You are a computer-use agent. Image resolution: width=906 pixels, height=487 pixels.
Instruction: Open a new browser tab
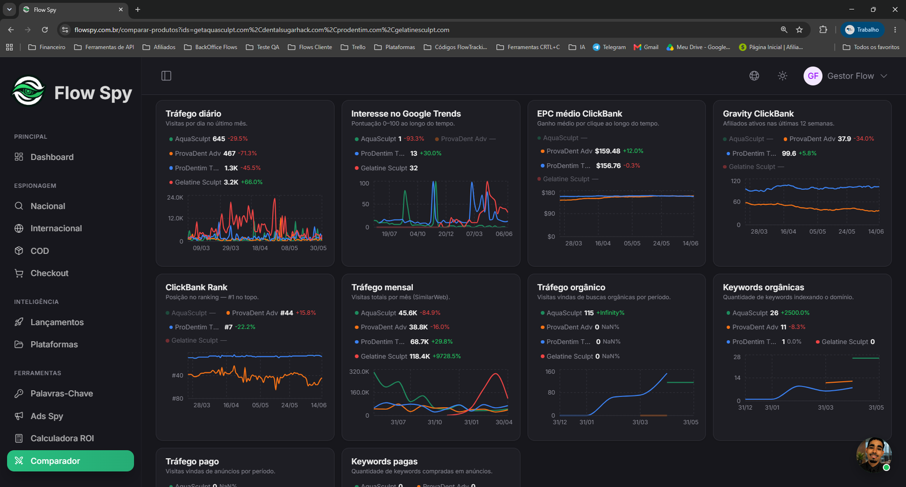click(x=138, y=10)
